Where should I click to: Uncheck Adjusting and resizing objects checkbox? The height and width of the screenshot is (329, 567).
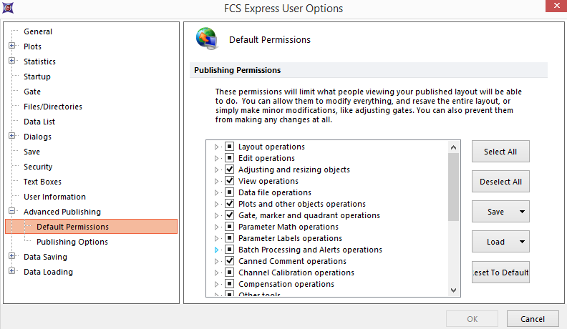(x=230, y=170)
